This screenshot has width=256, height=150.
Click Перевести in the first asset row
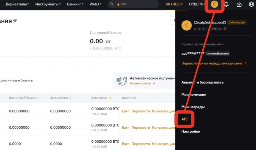coord(140,111)
